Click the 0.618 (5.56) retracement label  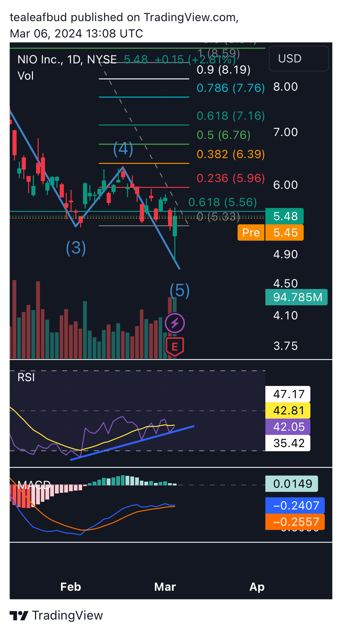pos(223,202)
